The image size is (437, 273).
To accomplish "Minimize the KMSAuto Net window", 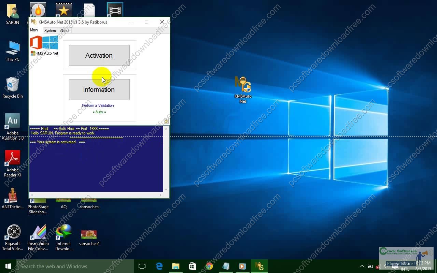I will (x=131, y=22).
